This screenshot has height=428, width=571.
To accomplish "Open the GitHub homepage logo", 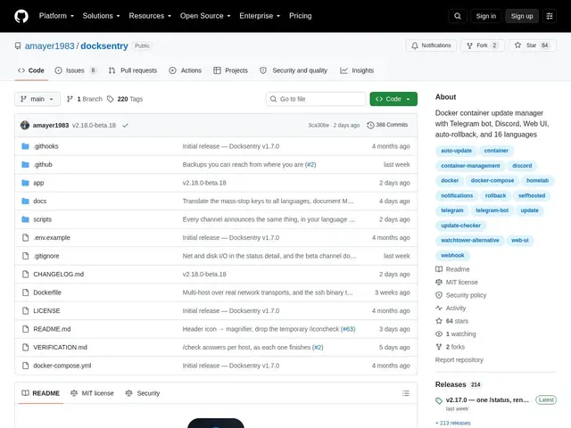I will (x=21, y=16).
